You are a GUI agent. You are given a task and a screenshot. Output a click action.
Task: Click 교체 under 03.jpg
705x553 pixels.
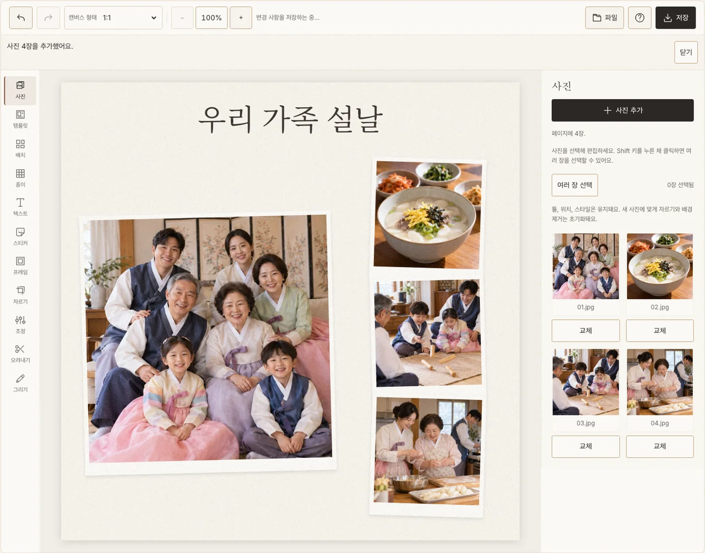click(585, 446)
